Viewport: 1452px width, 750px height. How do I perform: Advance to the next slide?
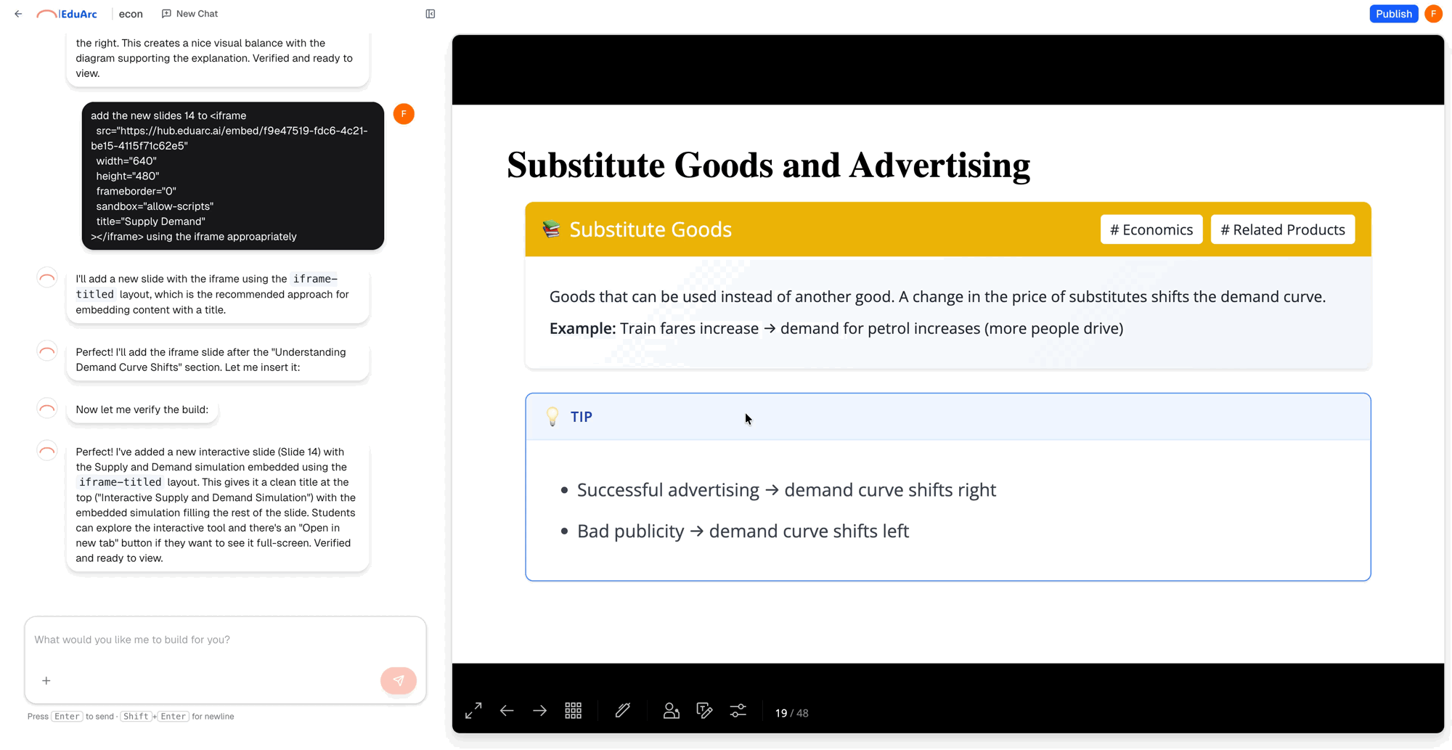click(539, 711)
